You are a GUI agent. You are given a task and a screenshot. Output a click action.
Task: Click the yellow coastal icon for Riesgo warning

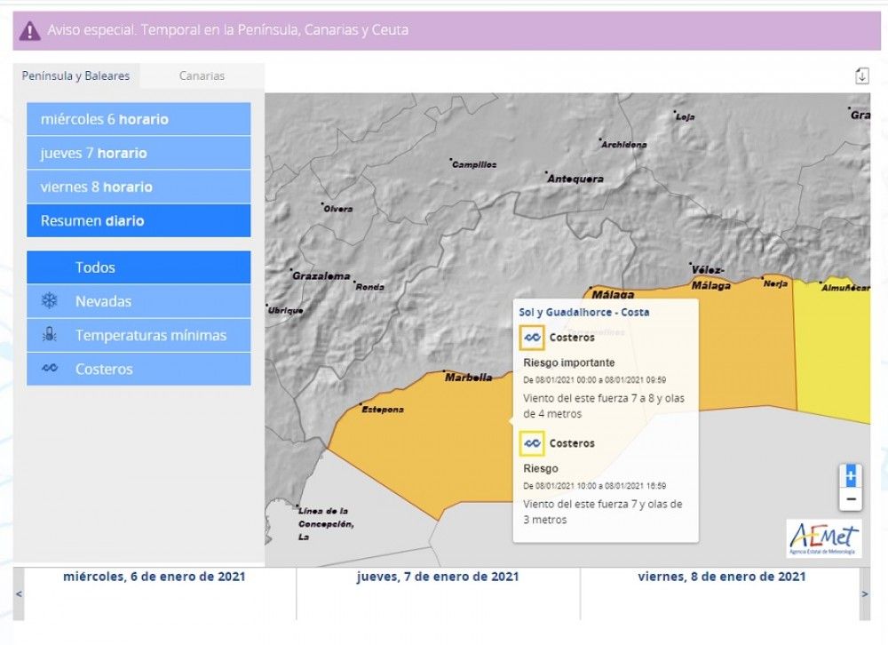pyautogui.click(x=532, y=443)
